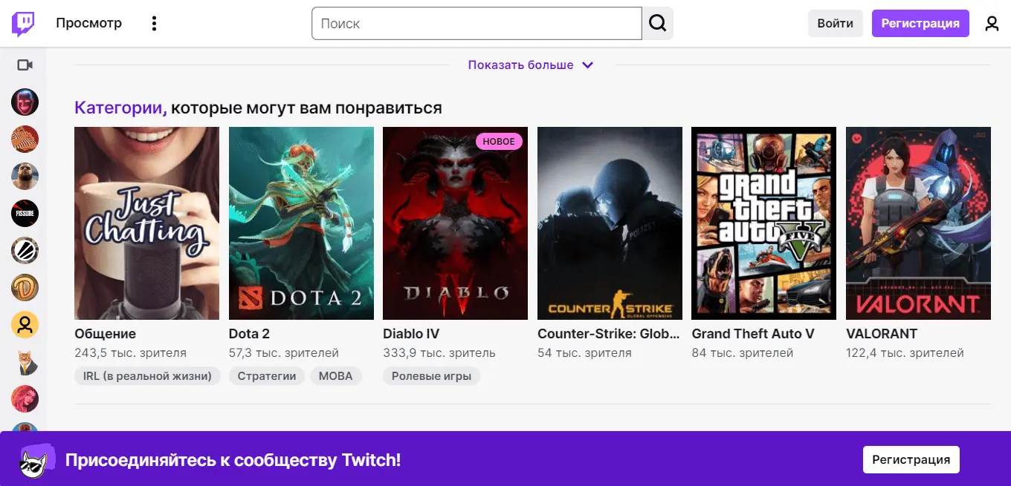The image size is (1011, 486).
Task: Open the VALORANT cover thumbnail
Action: (918, 223)
